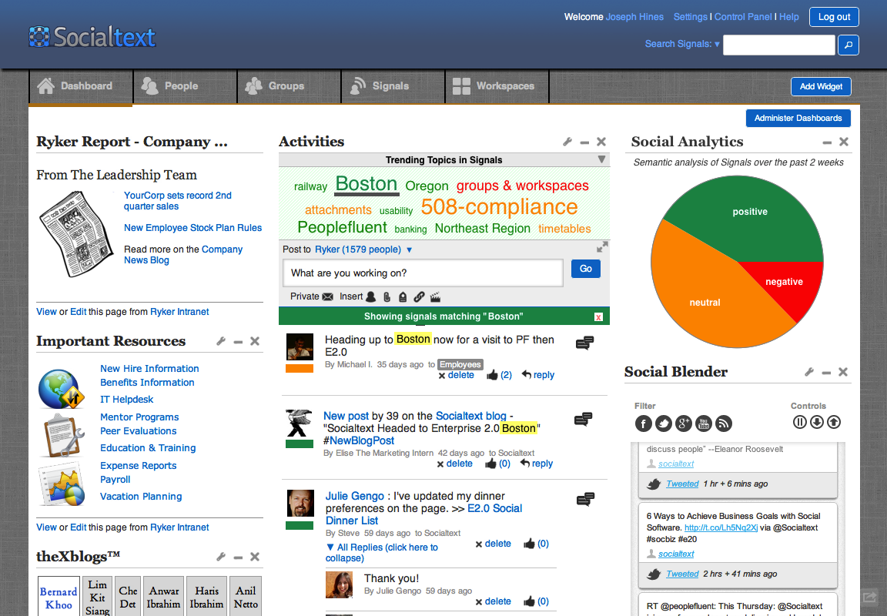Viewport: 887px width, 616px height.
Task: Open the Help link
Action: (x=789, y=17)
